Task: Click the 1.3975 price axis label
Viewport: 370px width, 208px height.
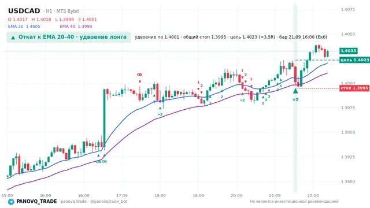Action: (x=348, y=108)
